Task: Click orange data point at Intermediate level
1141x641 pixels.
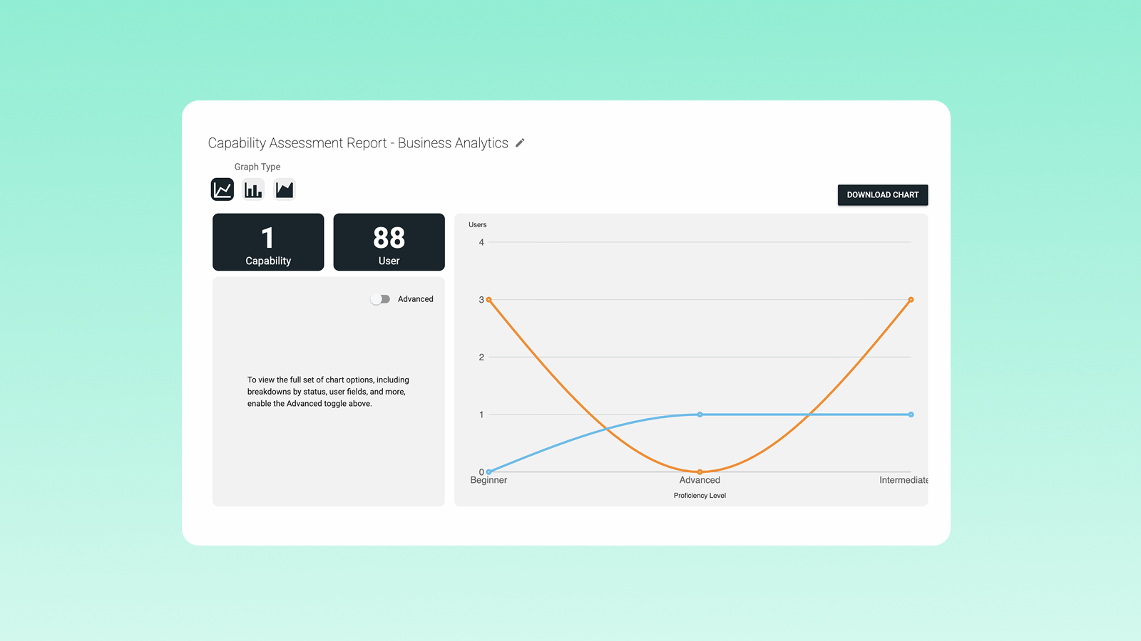Action: point(911,300)
